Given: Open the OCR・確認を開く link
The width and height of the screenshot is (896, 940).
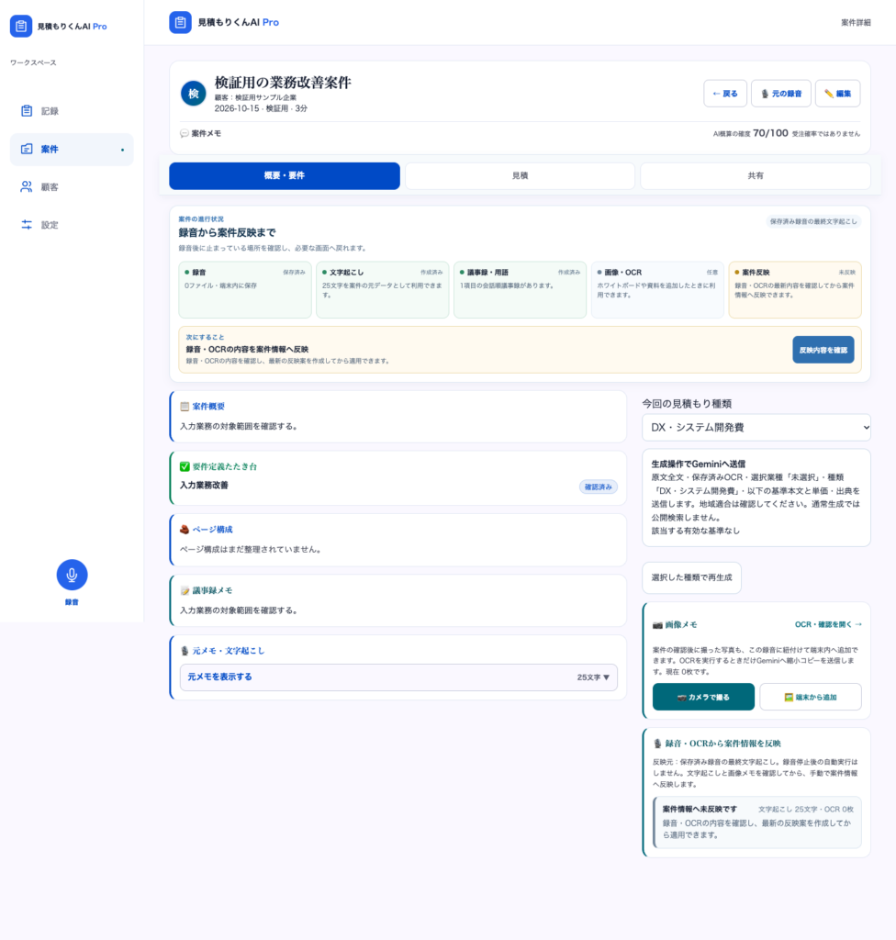Looking at the screenshot, I should [828, 624].
